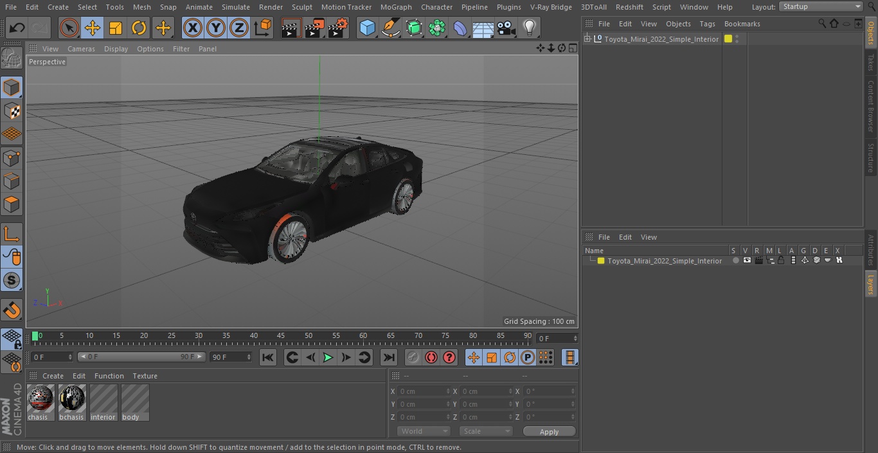Screen dimensions: 878x453
Task: Open the Attributes vertical tab
Action: tap(871, 250)
